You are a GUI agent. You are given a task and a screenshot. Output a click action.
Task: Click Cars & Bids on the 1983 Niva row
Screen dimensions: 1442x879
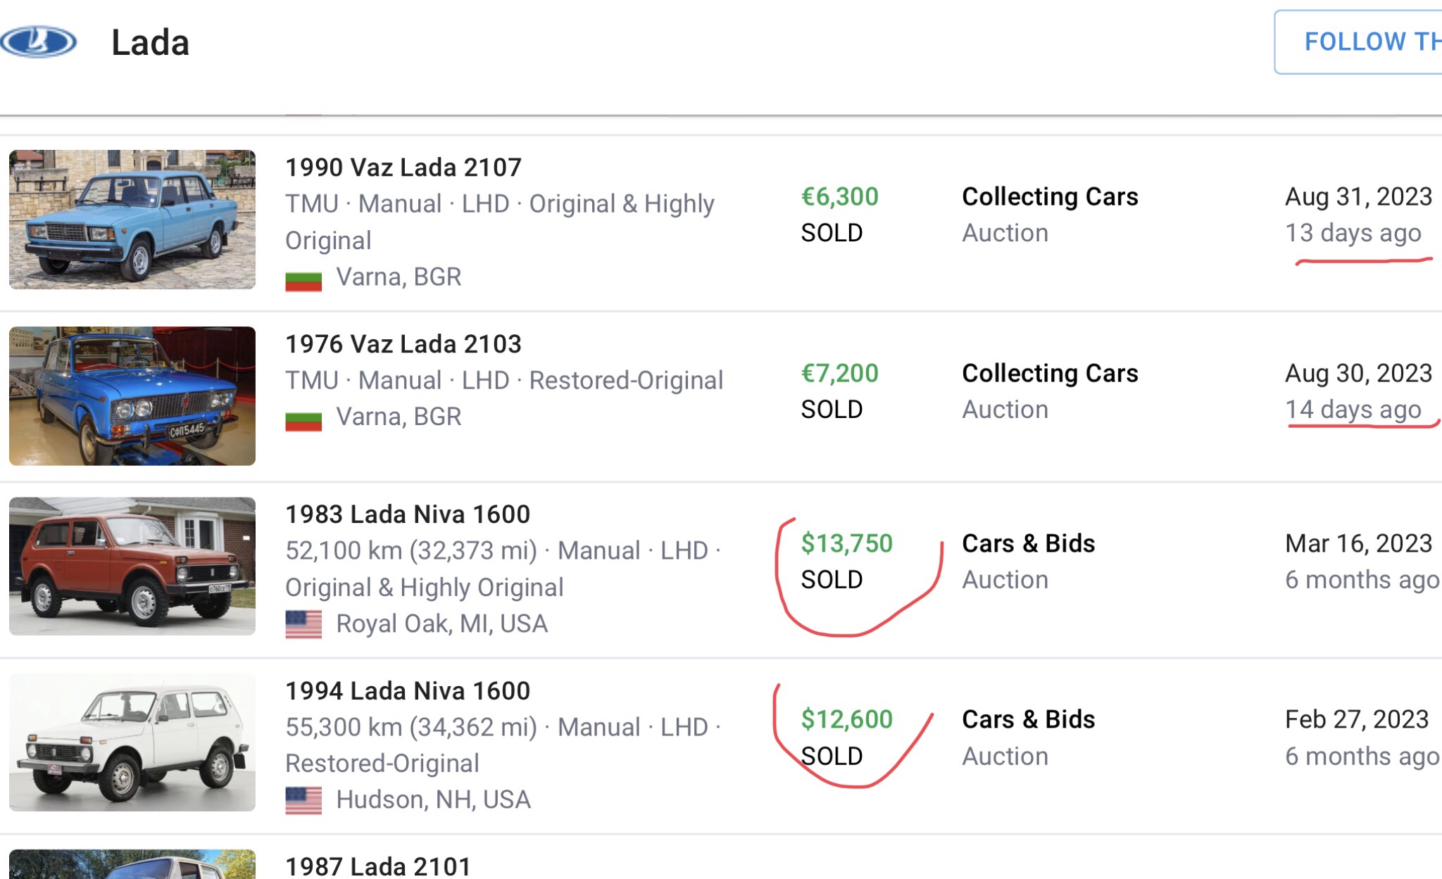1029,543
